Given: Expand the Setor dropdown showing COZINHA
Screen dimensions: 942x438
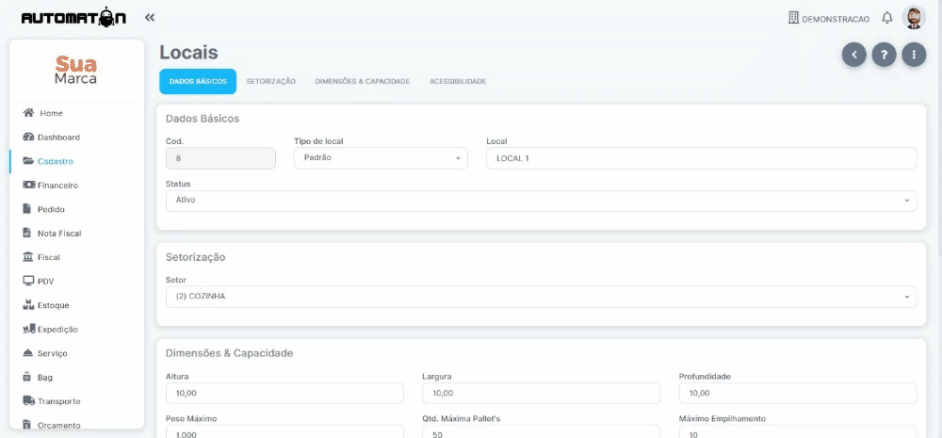Looking at the screenshot, I should 542,297.
